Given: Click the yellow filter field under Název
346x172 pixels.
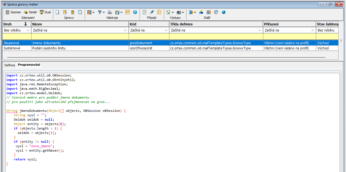Looking at the screenshot, I should (80, 36).
